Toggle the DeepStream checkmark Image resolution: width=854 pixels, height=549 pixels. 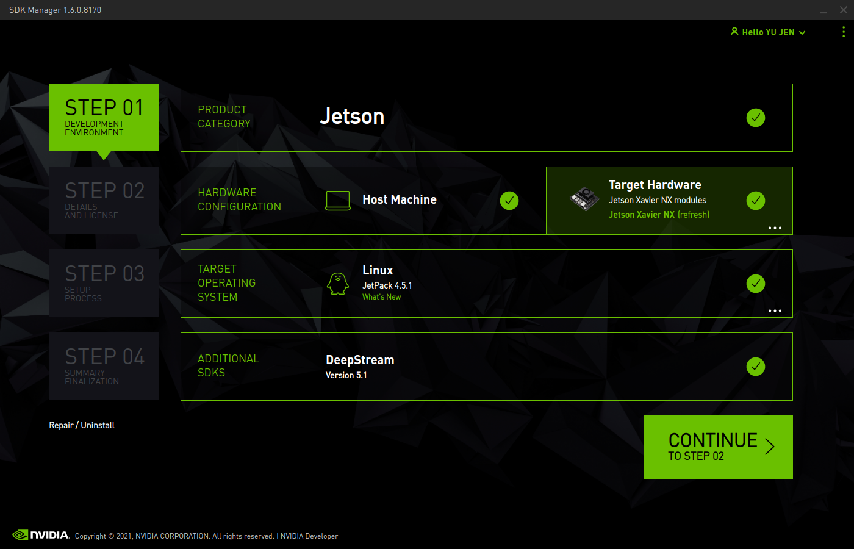click(x=756, y=367)
